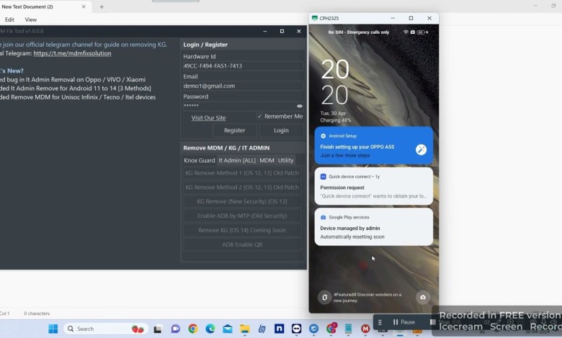Toggle password visibility eye icon
The image size is (562, 338).
300,106
